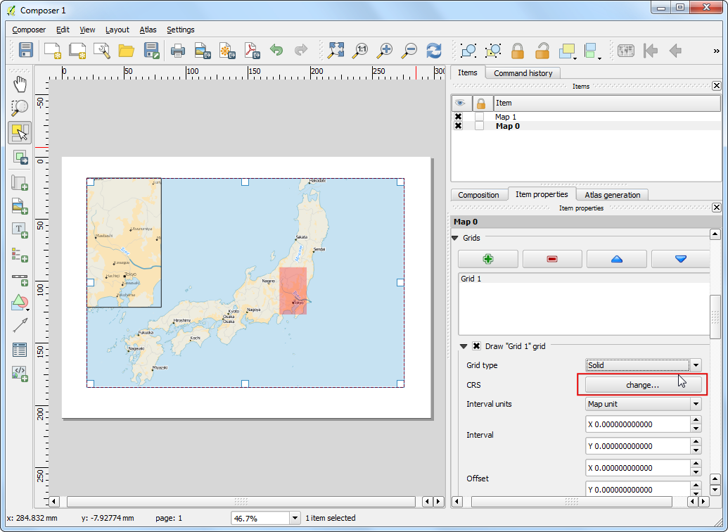728x532 pixels.
Task: Lock the Map 1 item checkbox
Action: [480, 117]
